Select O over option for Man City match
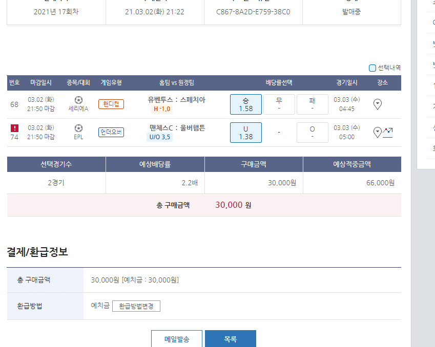 coord(312,133)
